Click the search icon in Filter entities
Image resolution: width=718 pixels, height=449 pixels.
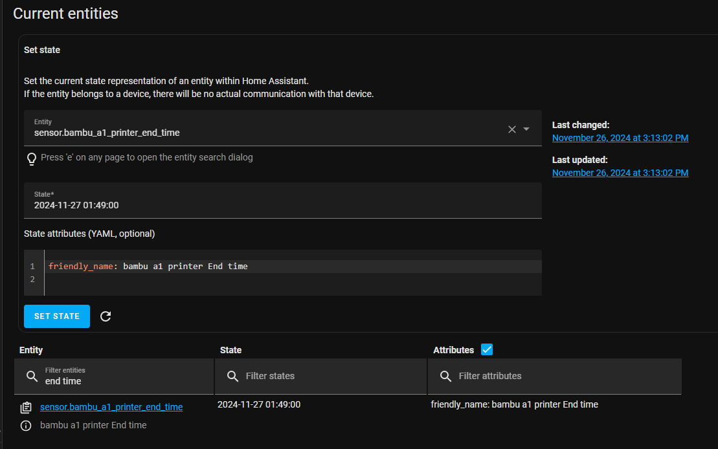(32, 377)
